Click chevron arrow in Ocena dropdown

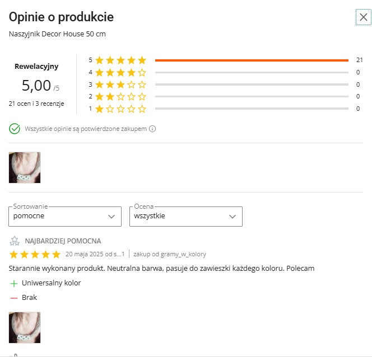(232, 216)
